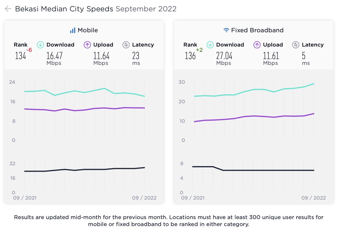The height and width of the screenshot is (231, 340).
Task: Click the Mobile download arrow icon
Action: pyautogui.click(x=40, y=45)
